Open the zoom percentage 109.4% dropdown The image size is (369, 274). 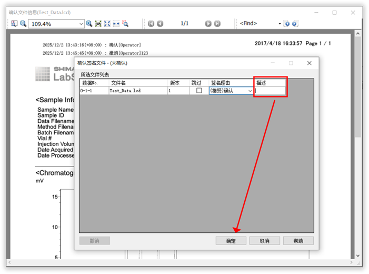pos(81,24)
